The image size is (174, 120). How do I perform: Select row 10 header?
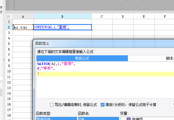tap(9, 71)
